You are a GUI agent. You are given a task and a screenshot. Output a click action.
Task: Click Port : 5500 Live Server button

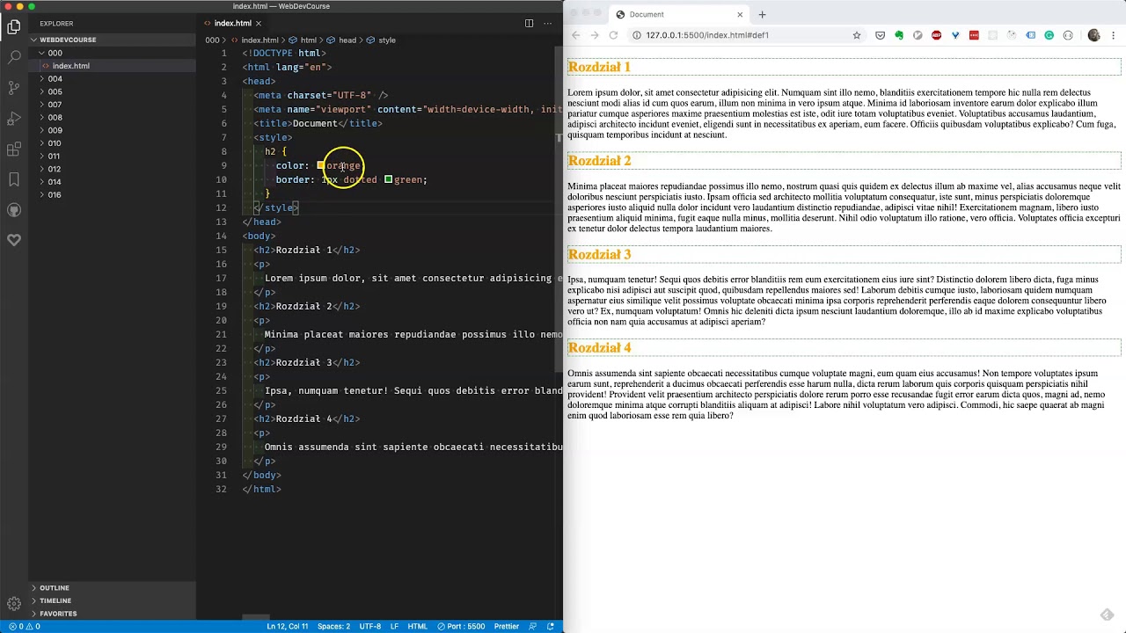461,626
